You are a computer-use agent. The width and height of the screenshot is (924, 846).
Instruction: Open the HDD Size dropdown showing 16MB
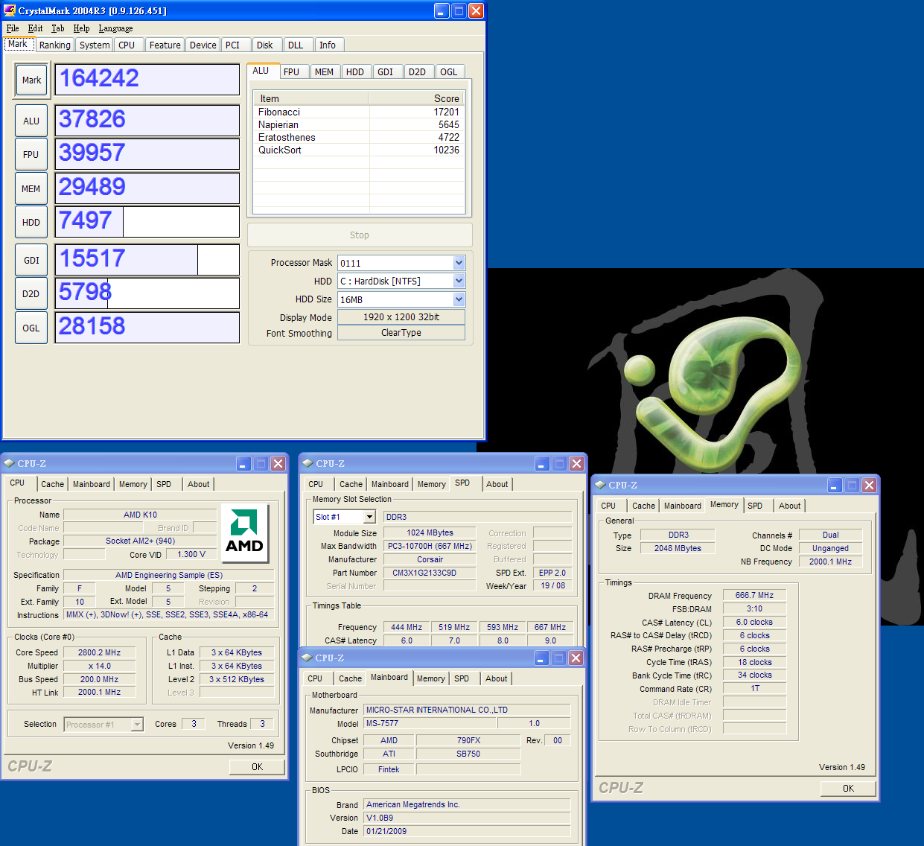click(x=459, y=299)
